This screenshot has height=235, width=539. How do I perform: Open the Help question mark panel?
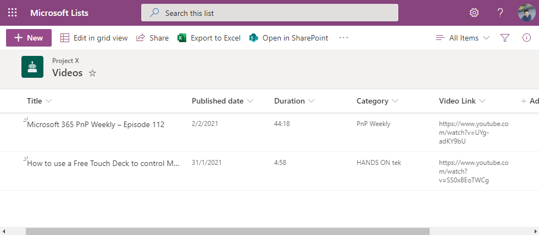pyautogui.click(x=500, y=13)
